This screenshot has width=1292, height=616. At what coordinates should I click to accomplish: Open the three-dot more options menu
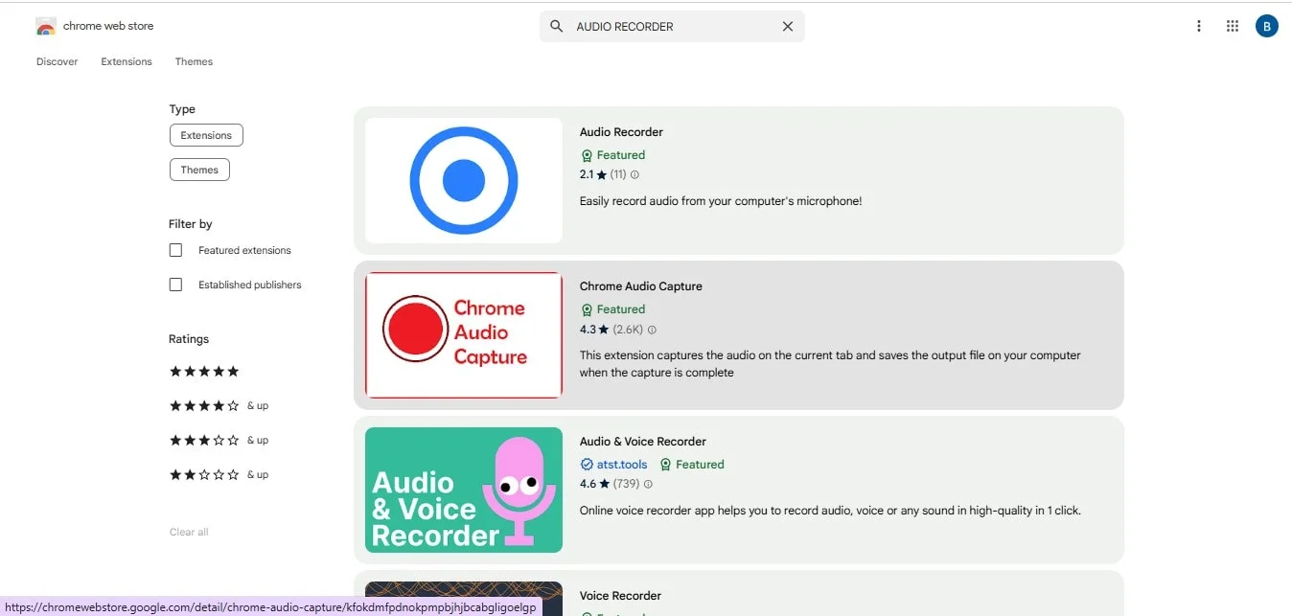(x=1198, y=27)
